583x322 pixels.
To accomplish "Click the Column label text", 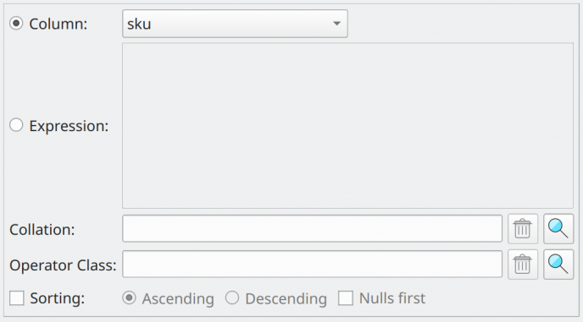I will 58,25.
